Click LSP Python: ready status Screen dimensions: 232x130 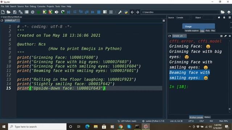pos(127,121)
